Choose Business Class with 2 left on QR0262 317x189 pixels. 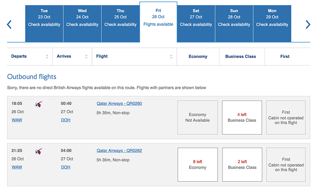point(242,165)
